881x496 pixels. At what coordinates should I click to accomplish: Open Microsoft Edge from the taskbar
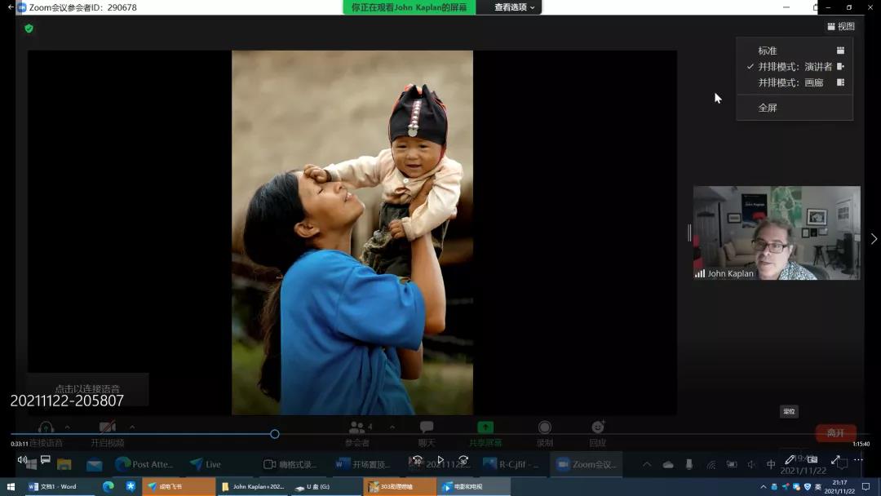108,487
